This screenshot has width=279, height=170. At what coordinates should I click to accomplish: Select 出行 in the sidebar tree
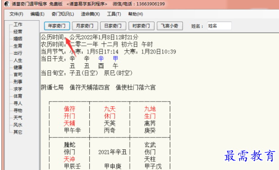point(18,53)
